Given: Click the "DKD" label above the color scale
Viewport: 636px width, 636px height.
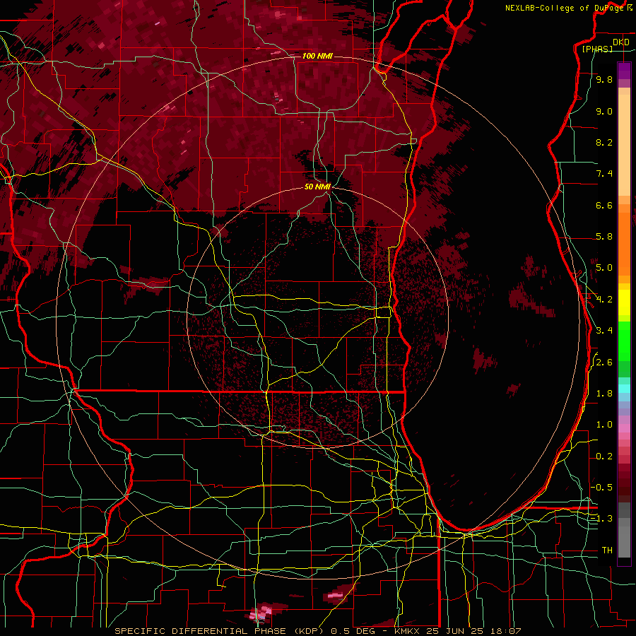Looking at the screenshot, I should pos(621,42).
